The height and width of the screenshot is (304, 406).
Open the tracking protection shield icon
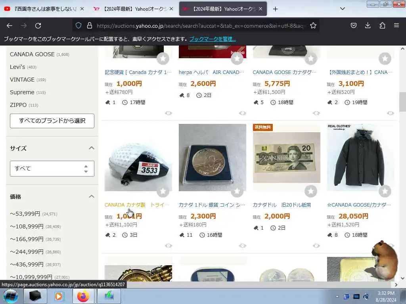(79, 25)
